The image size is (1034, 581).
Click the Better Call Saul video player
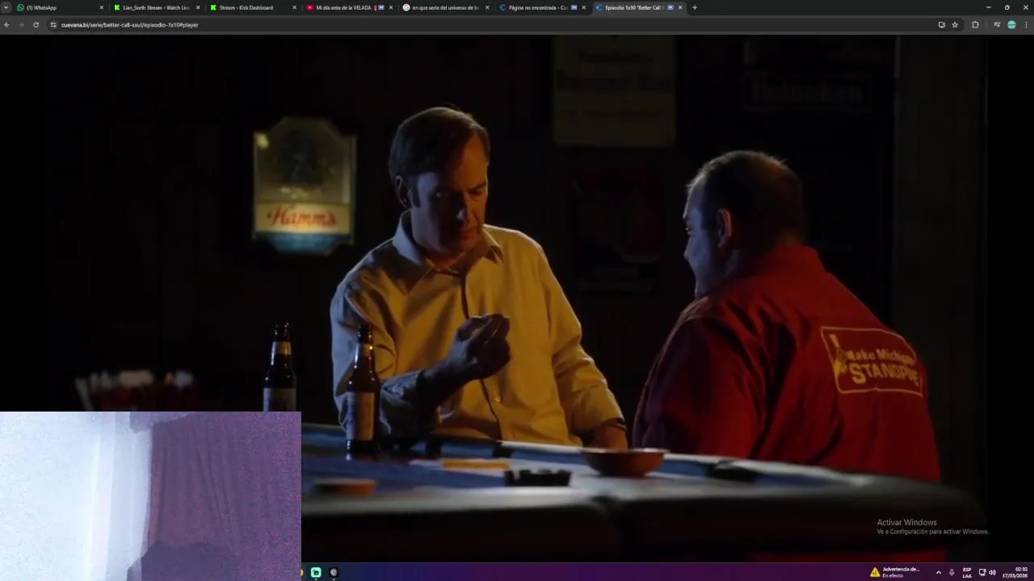pyautogui.click(x=517, y=299)
